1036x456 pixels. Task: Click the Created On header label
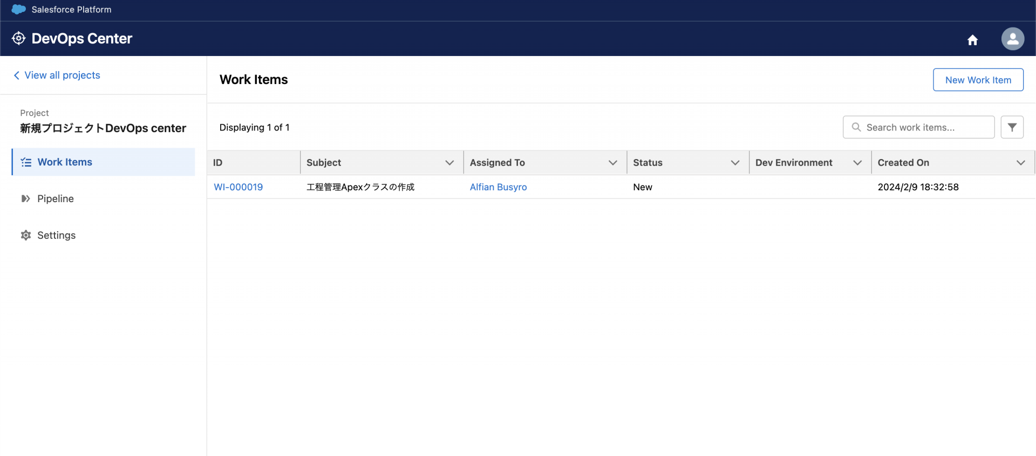coord(903,163)
